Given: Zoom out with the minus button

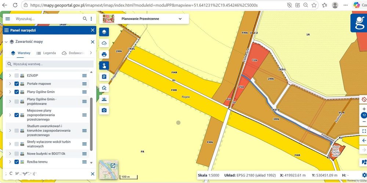Looking at the screenshot, I should [364, 122].
